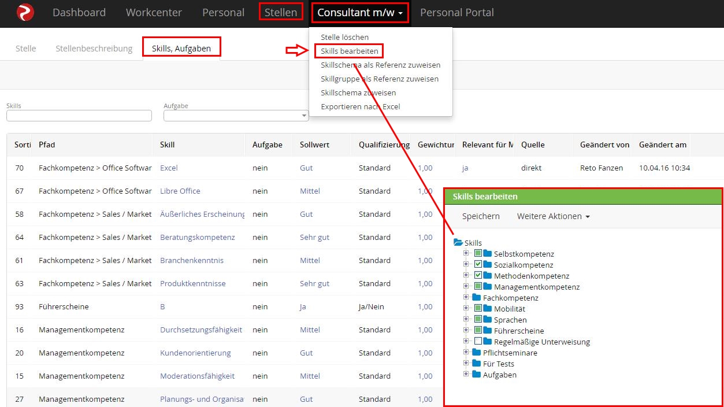The width and height of the screenshot is (724, 407).
Task: Toggle the Selbstkompetenz checkbox
Action: click(x=478, y=254)
